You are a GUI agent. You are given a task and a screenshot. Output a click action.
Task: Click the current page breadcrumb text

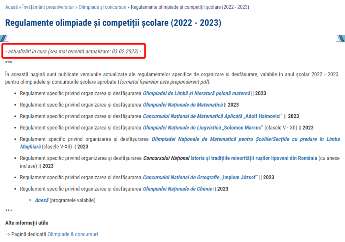pos(190,7)
